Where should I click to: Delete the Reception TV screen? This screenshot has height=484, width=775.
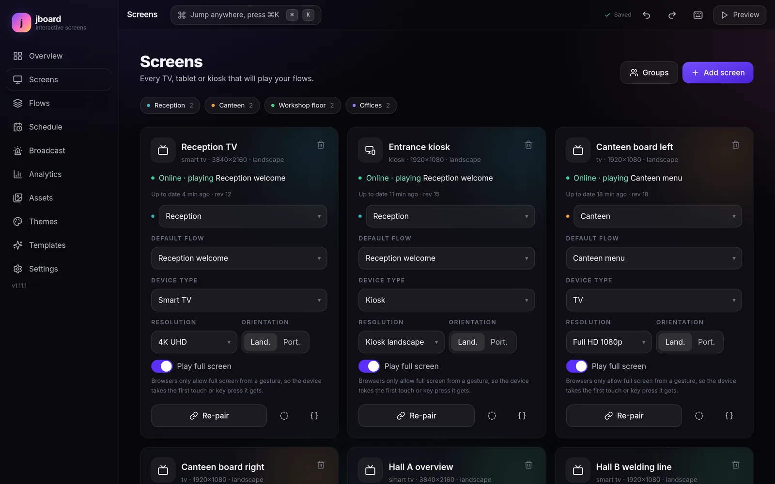tap(321, 145)
